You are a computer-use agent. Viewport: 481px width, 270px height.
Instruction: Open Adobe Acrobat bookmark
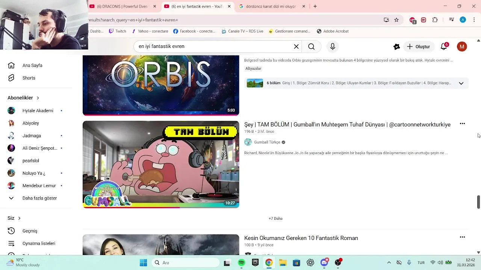pyautogui.click(x=333, y=31)
